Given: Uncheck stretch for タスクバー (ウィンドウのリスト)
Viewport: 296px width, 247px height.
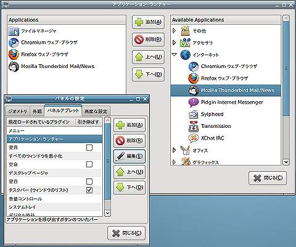Looking at the screenshot, I should [89, 190].
